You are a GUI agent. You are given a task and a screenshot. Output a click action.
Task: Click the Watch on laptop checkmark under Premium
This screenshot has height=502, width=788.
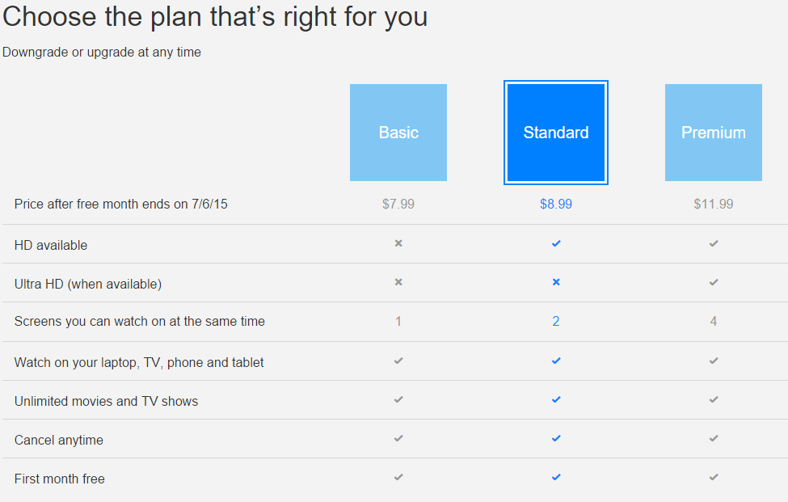[x=714, y=361]
